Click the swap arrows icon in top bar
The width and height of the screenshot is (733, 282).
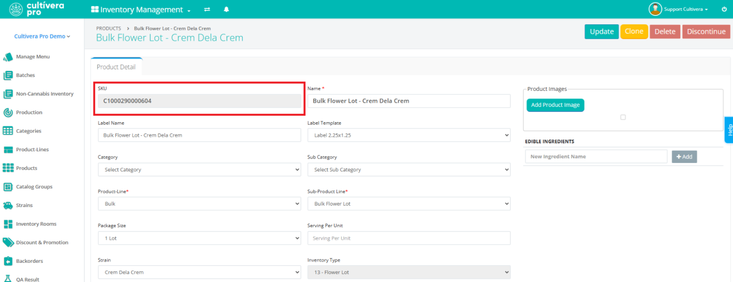pyautogui.click(x=207, y=9)
